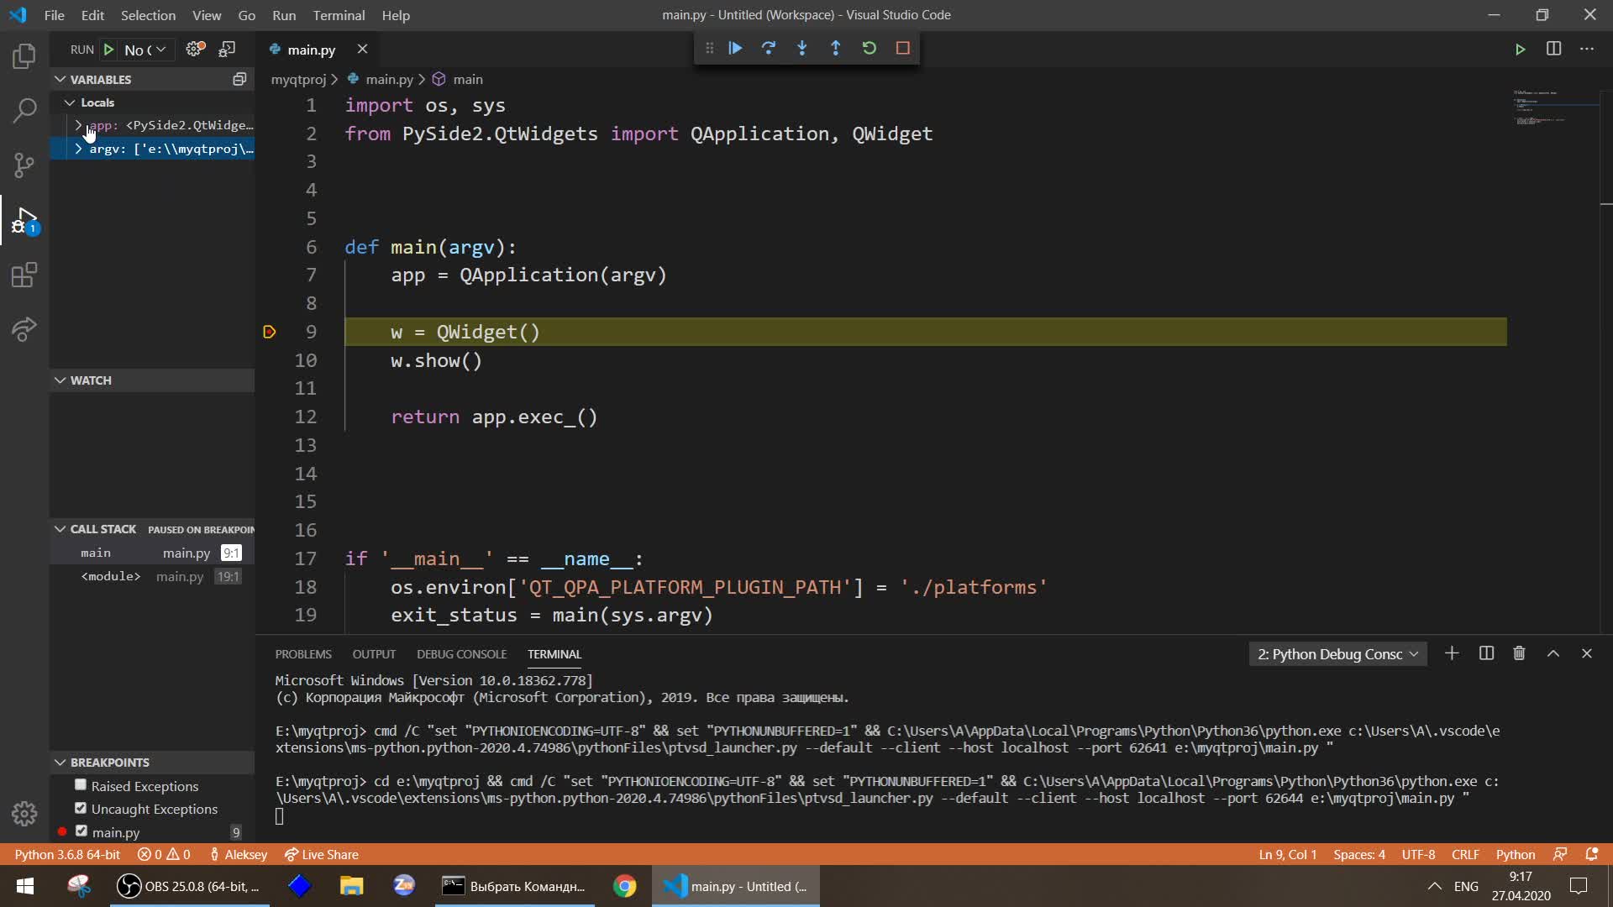The image size is (1613, 907).
Task: Open errors and warnings status item
Action: pos(164,854)
